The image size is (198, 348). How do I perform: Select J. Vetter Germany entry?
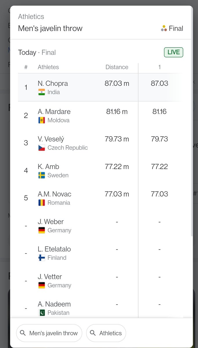[x=78, y=281]
